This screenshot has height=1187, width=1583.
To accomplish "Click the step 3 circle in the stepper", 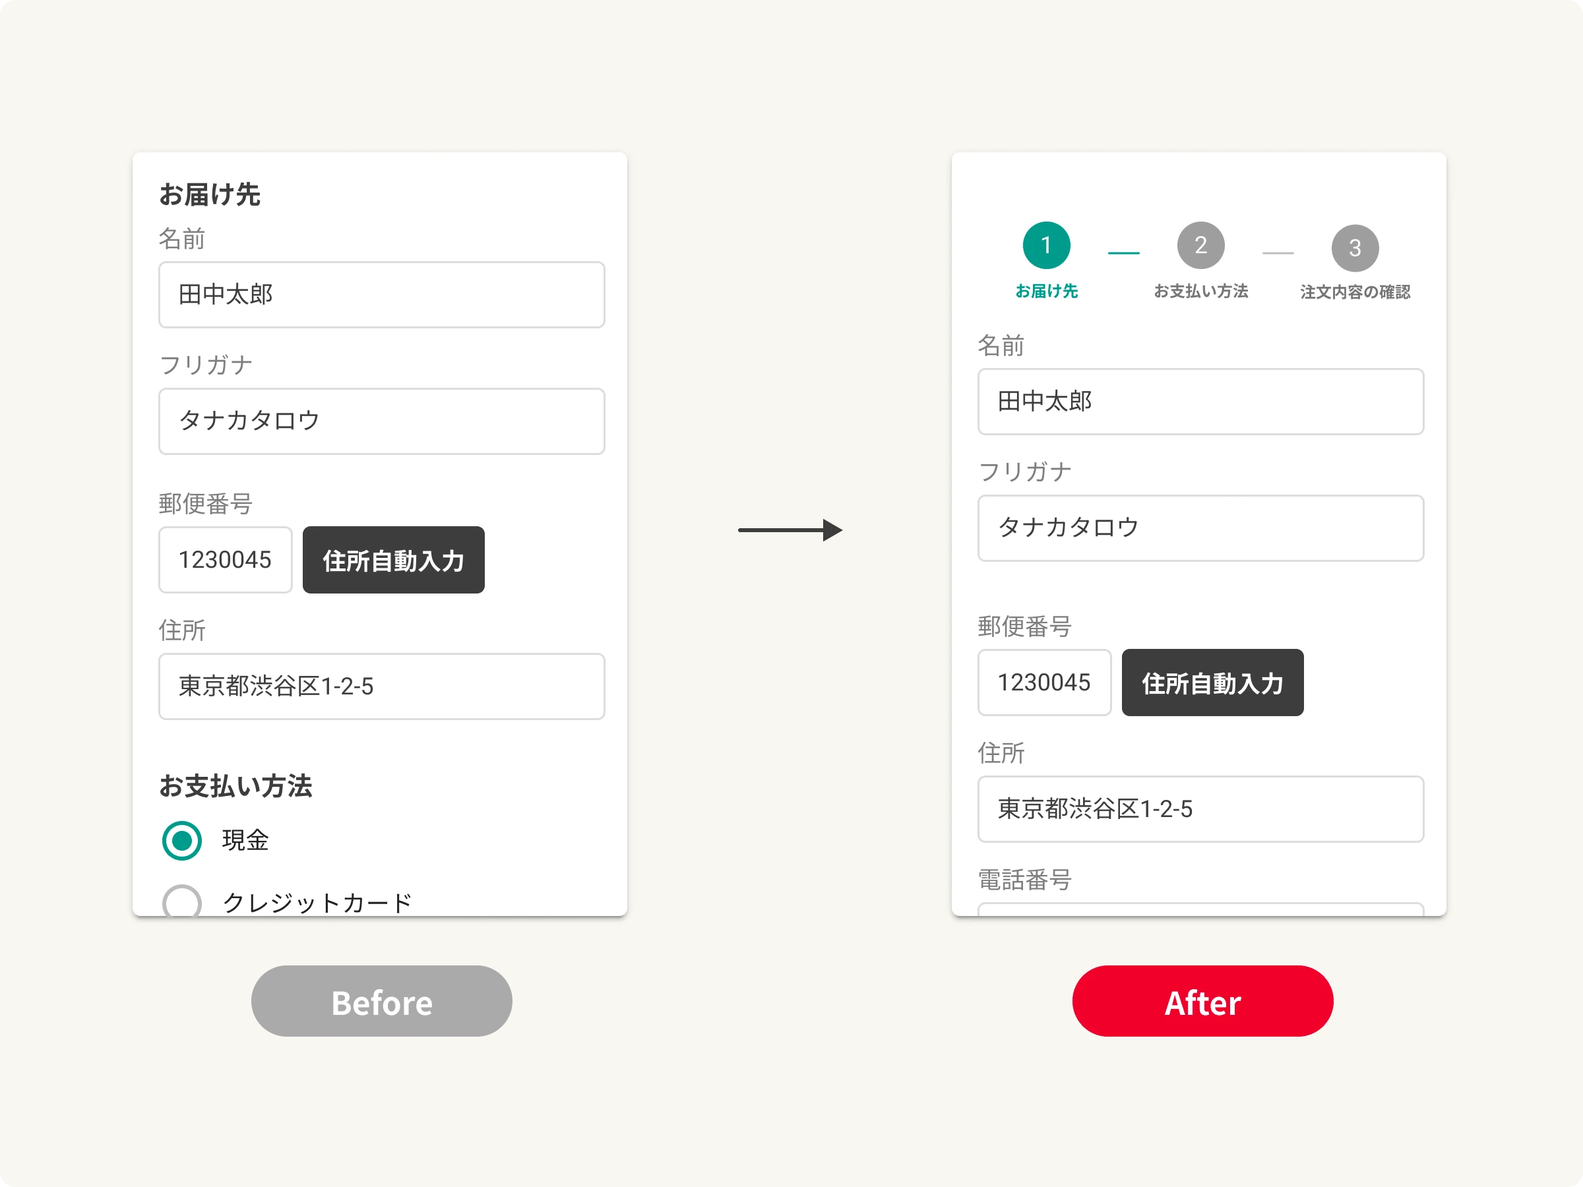I will [1355, 248].
